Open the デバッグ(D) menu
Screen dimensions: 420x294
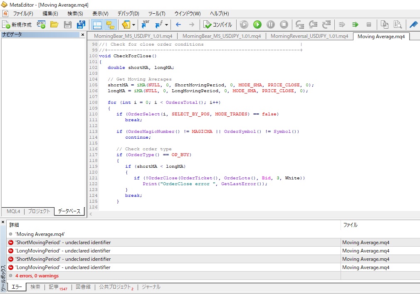[x=128, y=13]
